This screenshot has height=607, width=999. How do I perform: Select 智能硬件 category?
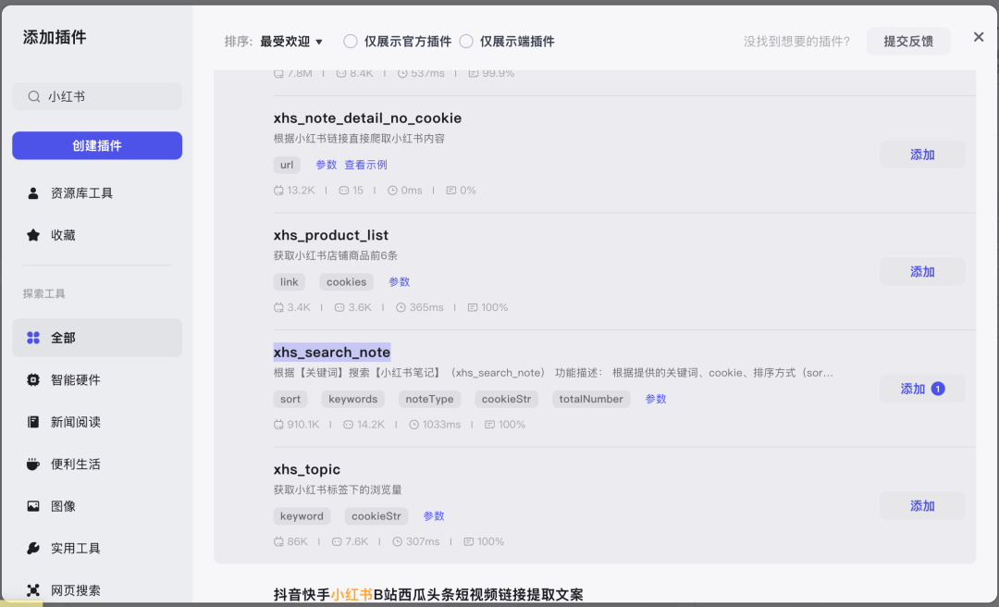coord(97,380)
